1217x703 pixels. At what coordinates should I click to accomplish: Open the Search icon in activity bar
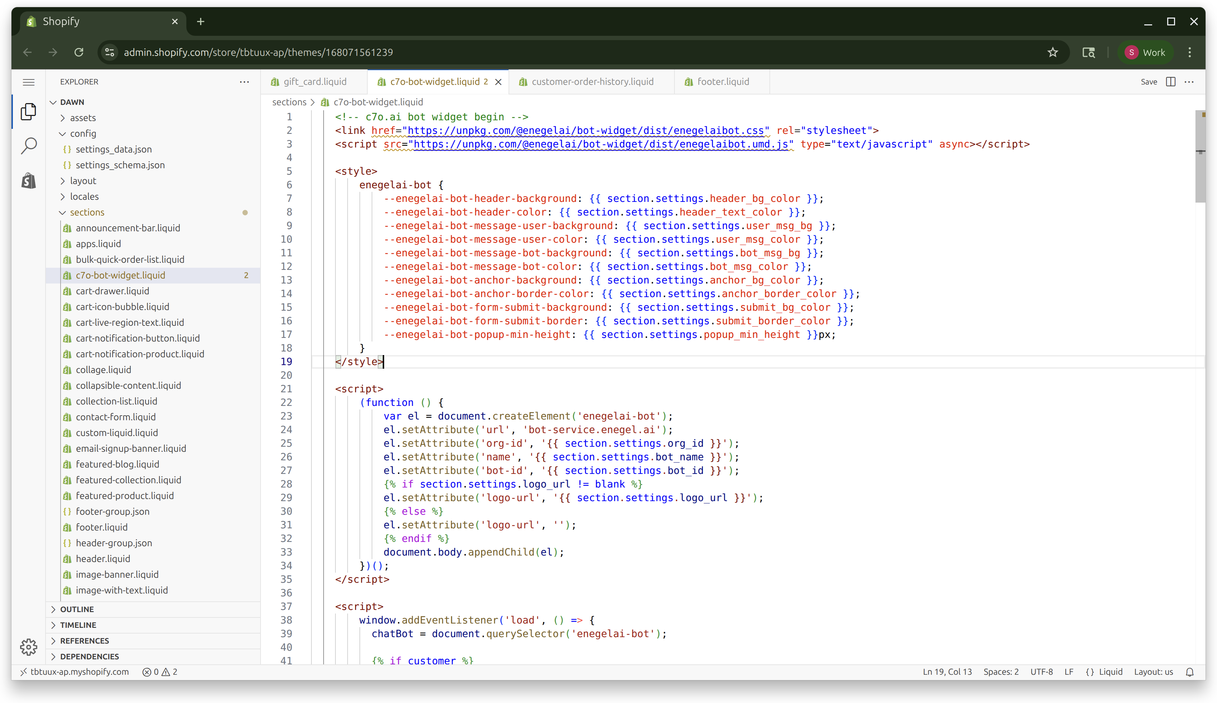(x=29, y=146)
